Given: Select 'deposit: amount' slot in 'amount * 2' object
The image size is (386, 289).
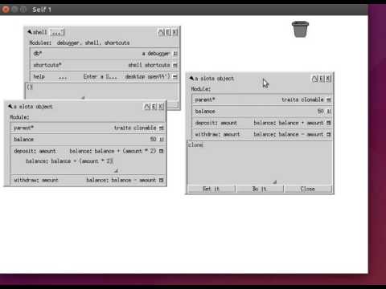Looking at the screenshot, I should tap(35, 151).
